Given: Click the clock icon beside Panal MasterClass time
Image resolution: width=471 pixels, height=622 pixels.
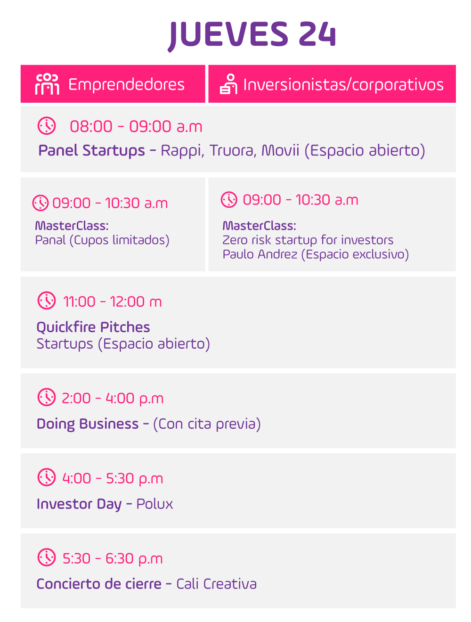Looking at the screenshot, I should (x=41, y=203).
